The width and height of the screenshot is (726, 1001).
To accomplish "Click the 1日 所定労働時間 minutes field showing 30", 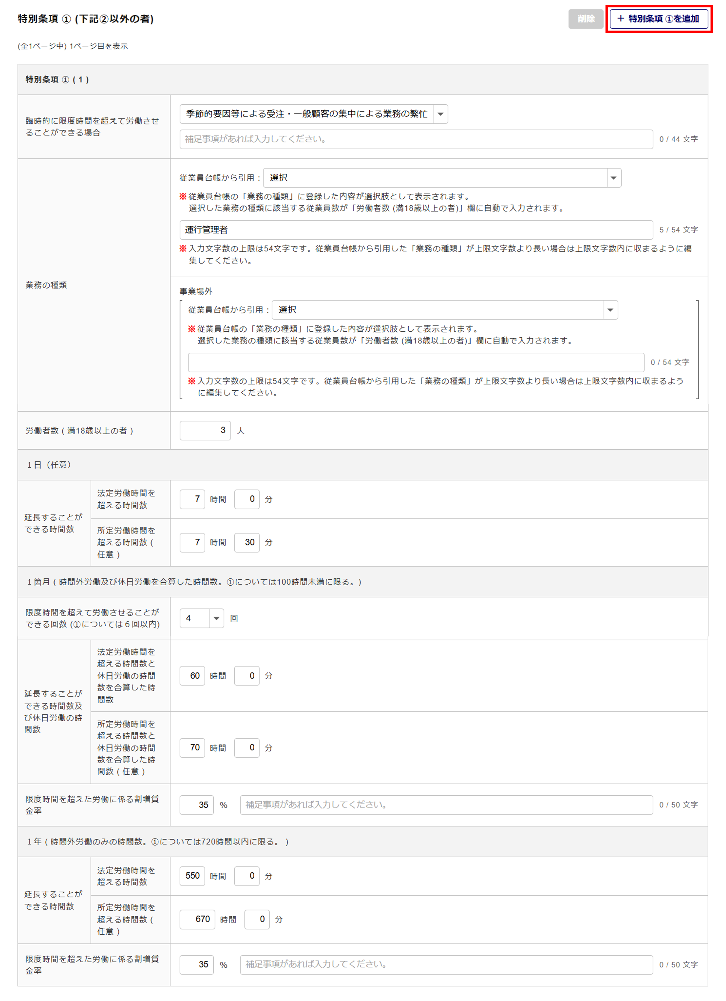I will point(247,543).
